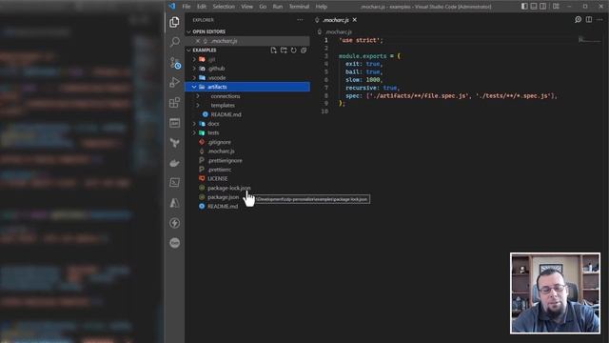Expand the .vscode folder chevron
609x343 pixels.
coord(194,78)
